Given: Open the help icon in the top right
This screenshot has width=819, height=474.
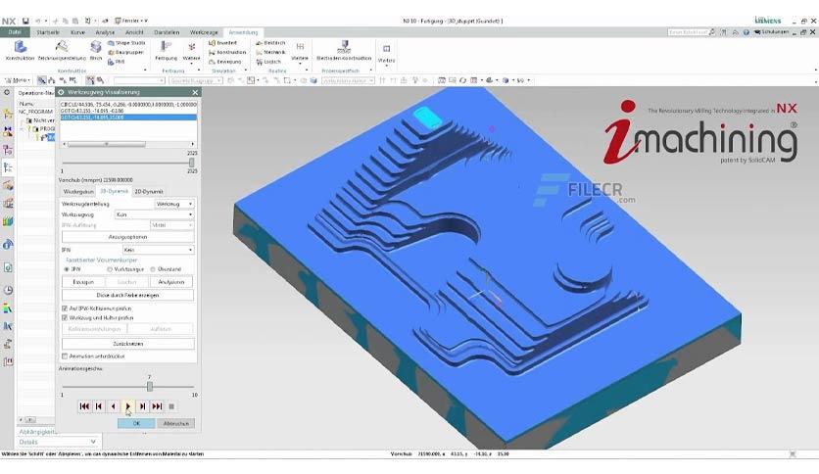Looking at the screenshot, I should coord(746,32).
